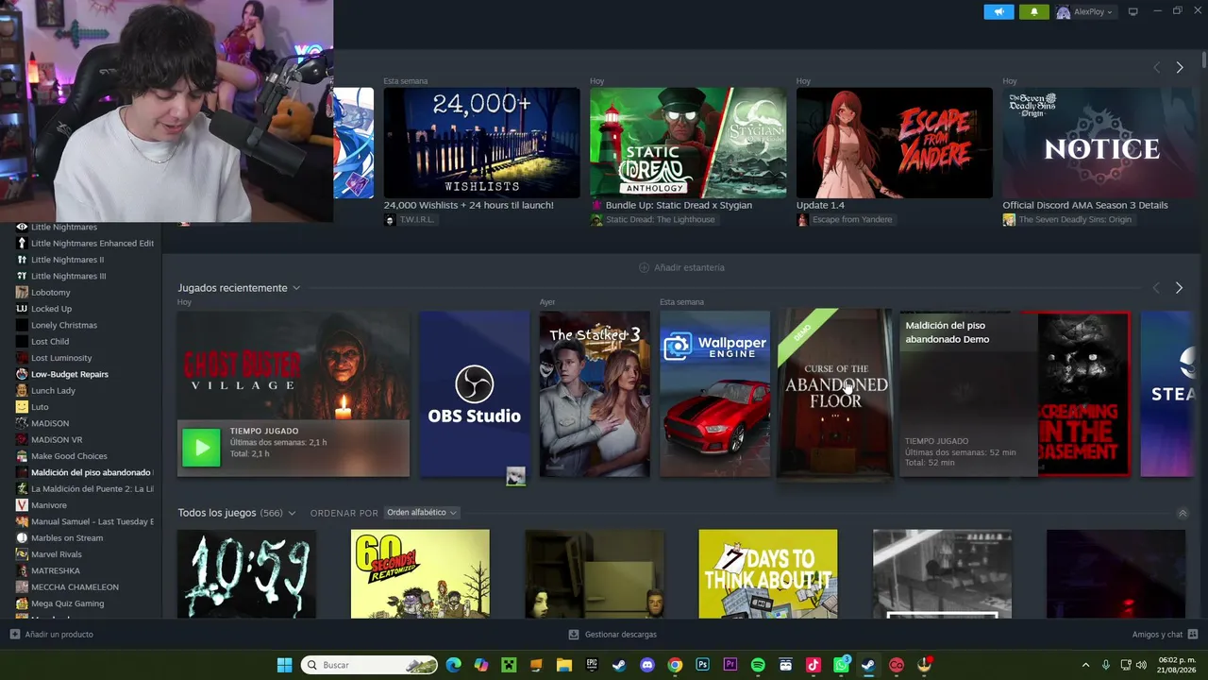
Task: Show hidden system tray icons
Action: tap(1085, 665)
